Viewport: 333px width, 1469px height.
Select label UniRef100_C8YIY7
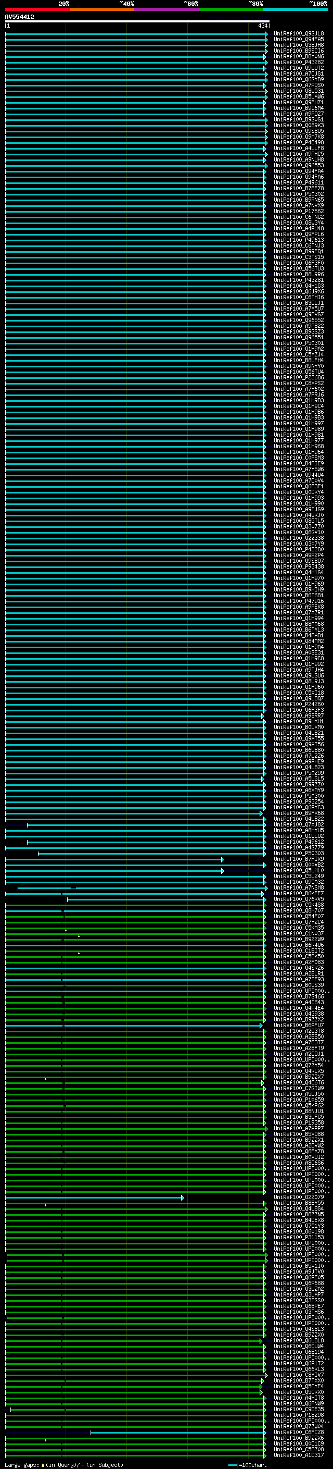298,1375
